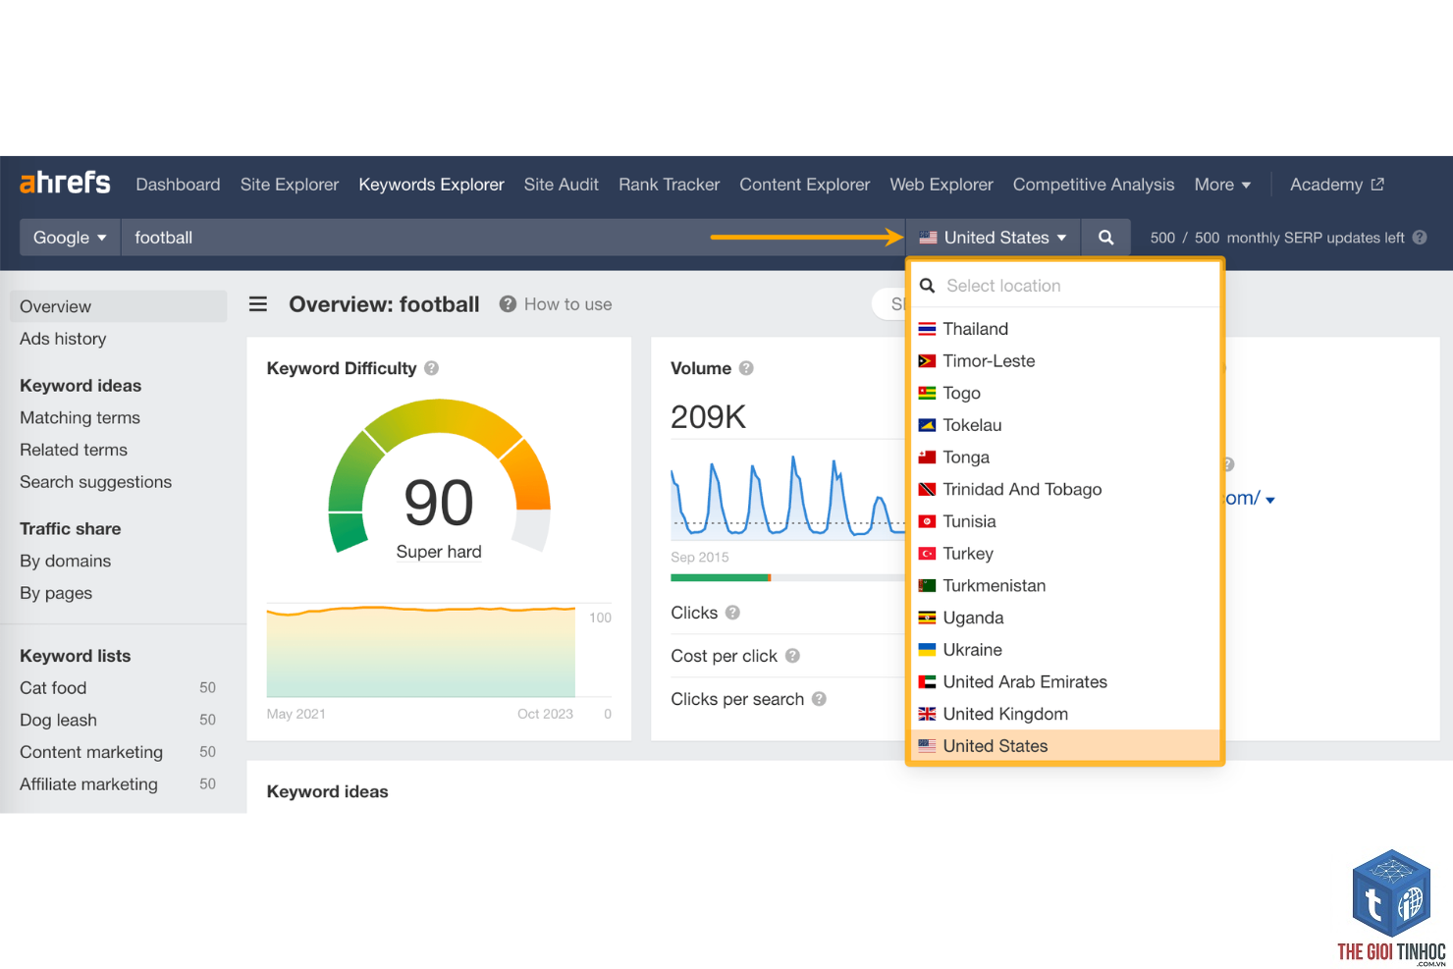The image size is (1453, 969).
Task: Click the Keyword Difficulty history chart
Action: 421,651
